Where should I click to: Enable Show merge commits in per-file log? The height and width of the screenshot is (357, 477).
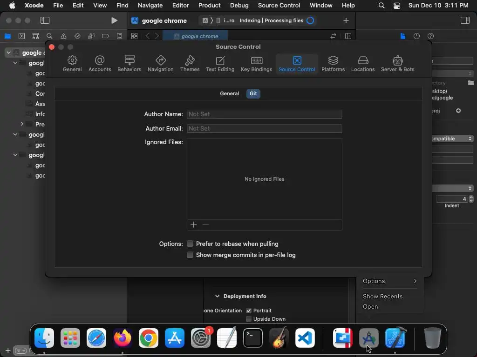tap(190, 255)
